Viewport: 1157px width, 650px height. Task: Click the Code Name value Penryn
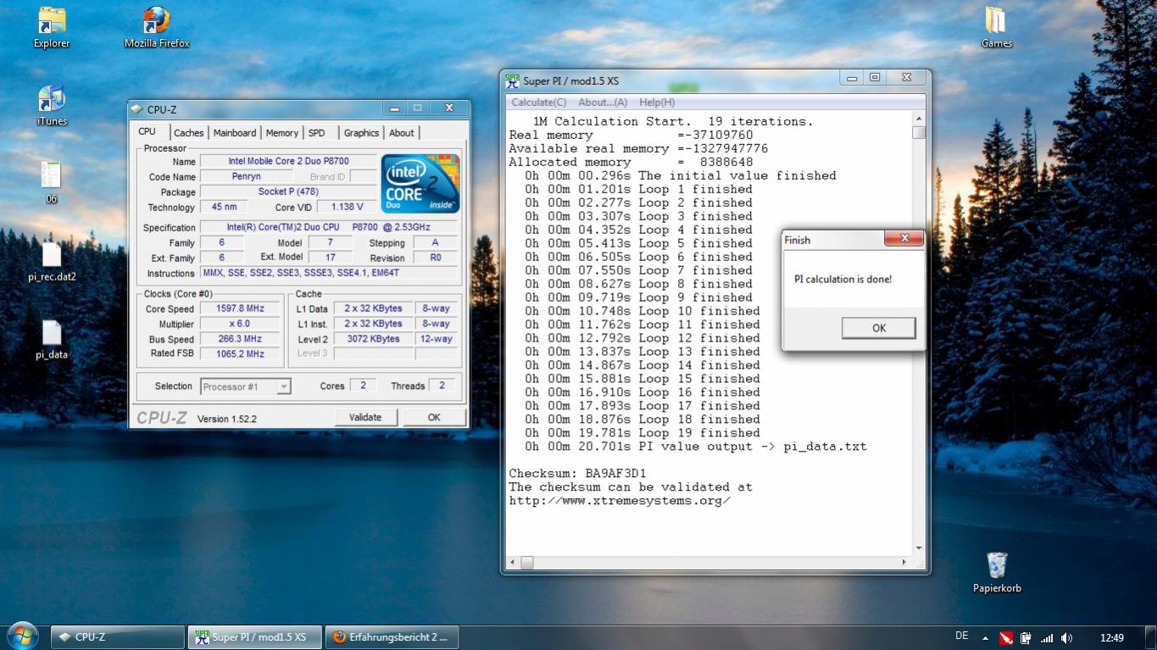tap(246, 176)
